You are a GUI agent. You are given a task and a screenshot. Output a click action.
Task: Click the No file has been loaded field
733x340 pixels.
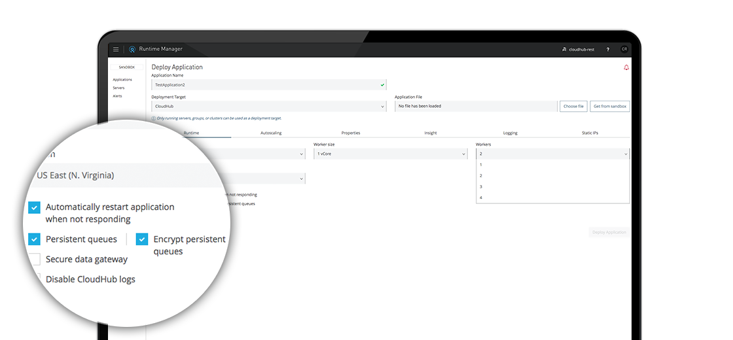pyautogui.click(x=476, y=107)
